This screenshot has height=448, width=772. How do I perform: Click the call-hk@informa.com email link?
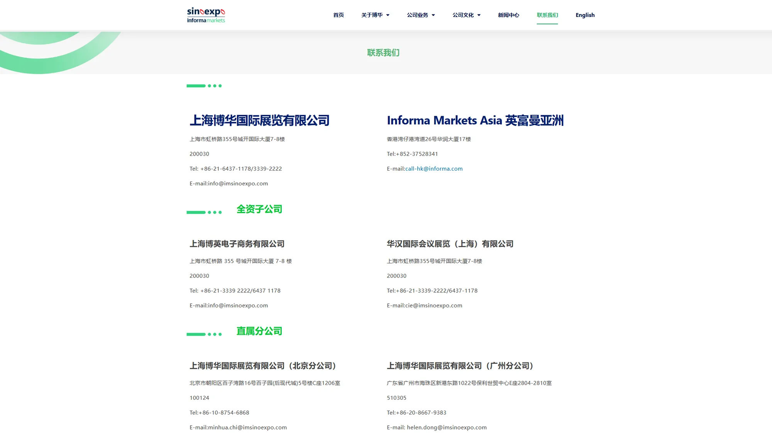click(433, 169)
